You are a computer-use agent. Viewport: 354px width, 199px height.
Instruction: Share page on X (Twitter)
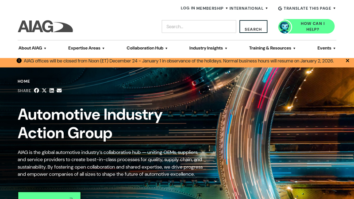click(x=44, y=91)
